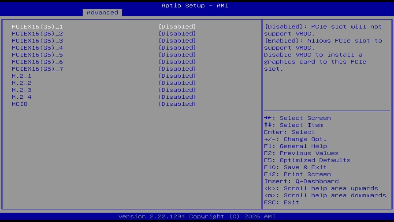Screen dimensions: 394x222
Task: Open the Disabled option for PCIEX16(G5)_2
Action: click(x=177, y=34)
